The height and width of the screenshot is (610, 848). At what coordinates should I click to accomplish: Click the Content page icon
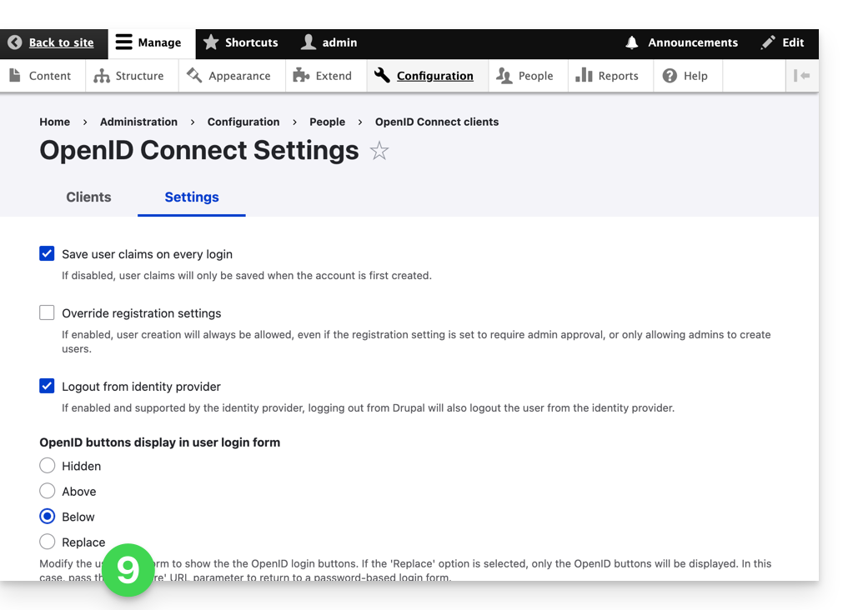coord(15,76)
